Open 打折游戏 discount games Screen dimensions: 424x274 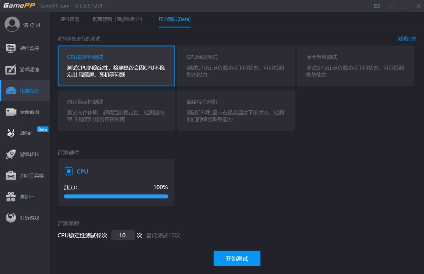(x=25, y=218)
